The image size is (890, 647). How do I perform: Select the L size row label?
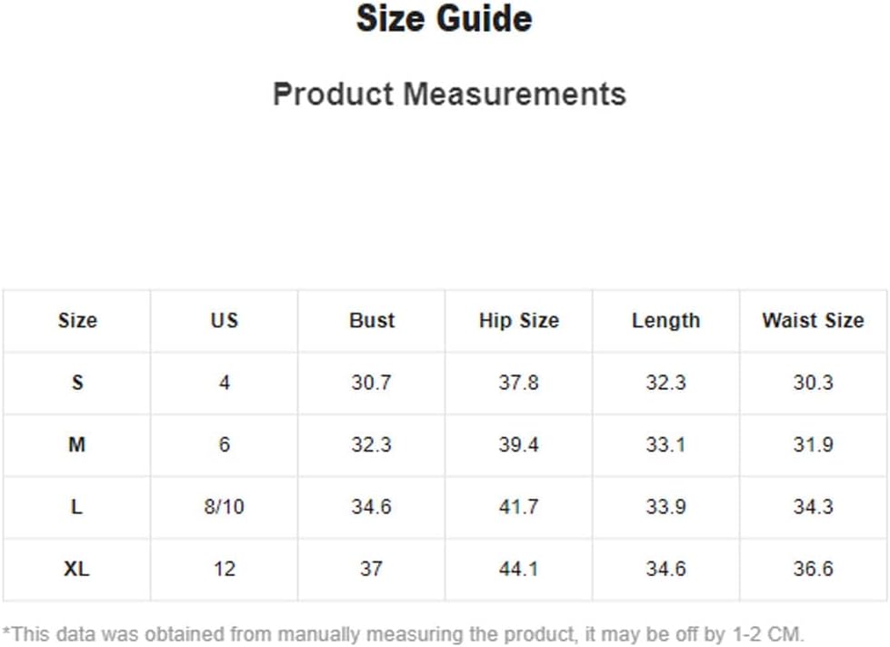click(77, 506)
